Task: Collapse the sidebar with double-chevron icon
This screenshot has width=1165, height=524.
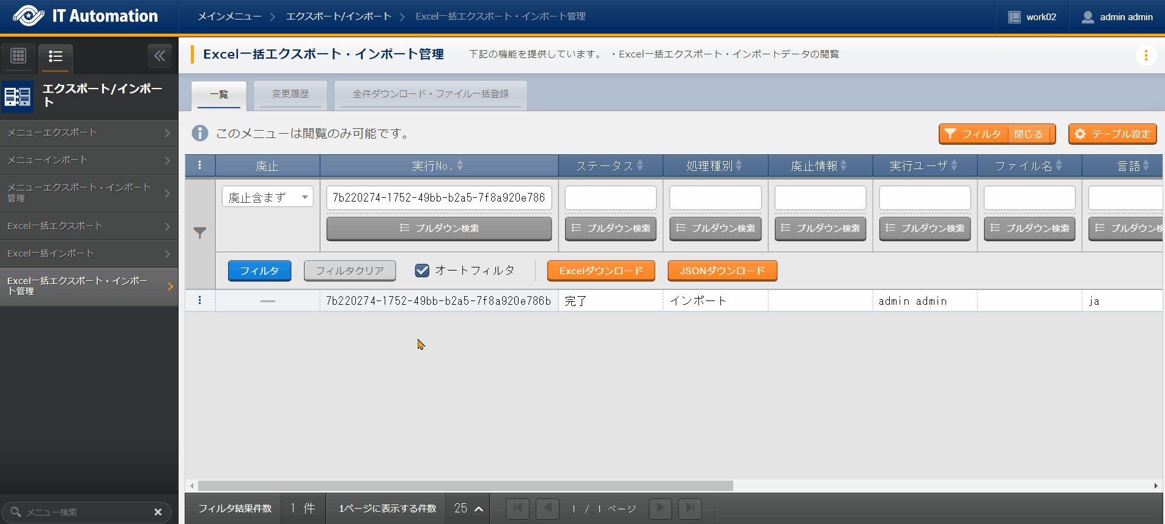Action: 160,56
